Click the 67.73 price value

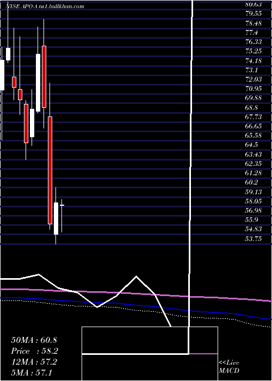tap(254, 117)
